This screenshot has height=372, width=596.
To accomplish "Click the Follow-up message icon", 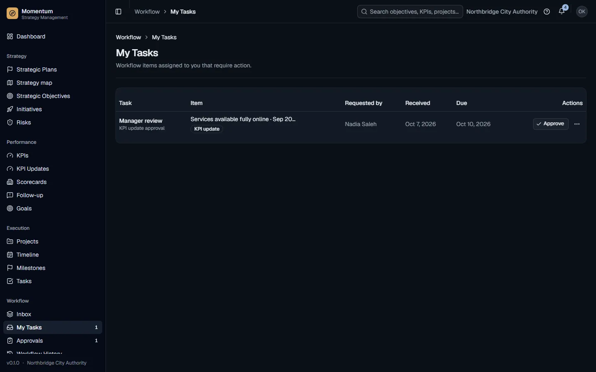I will coord(10,195).
